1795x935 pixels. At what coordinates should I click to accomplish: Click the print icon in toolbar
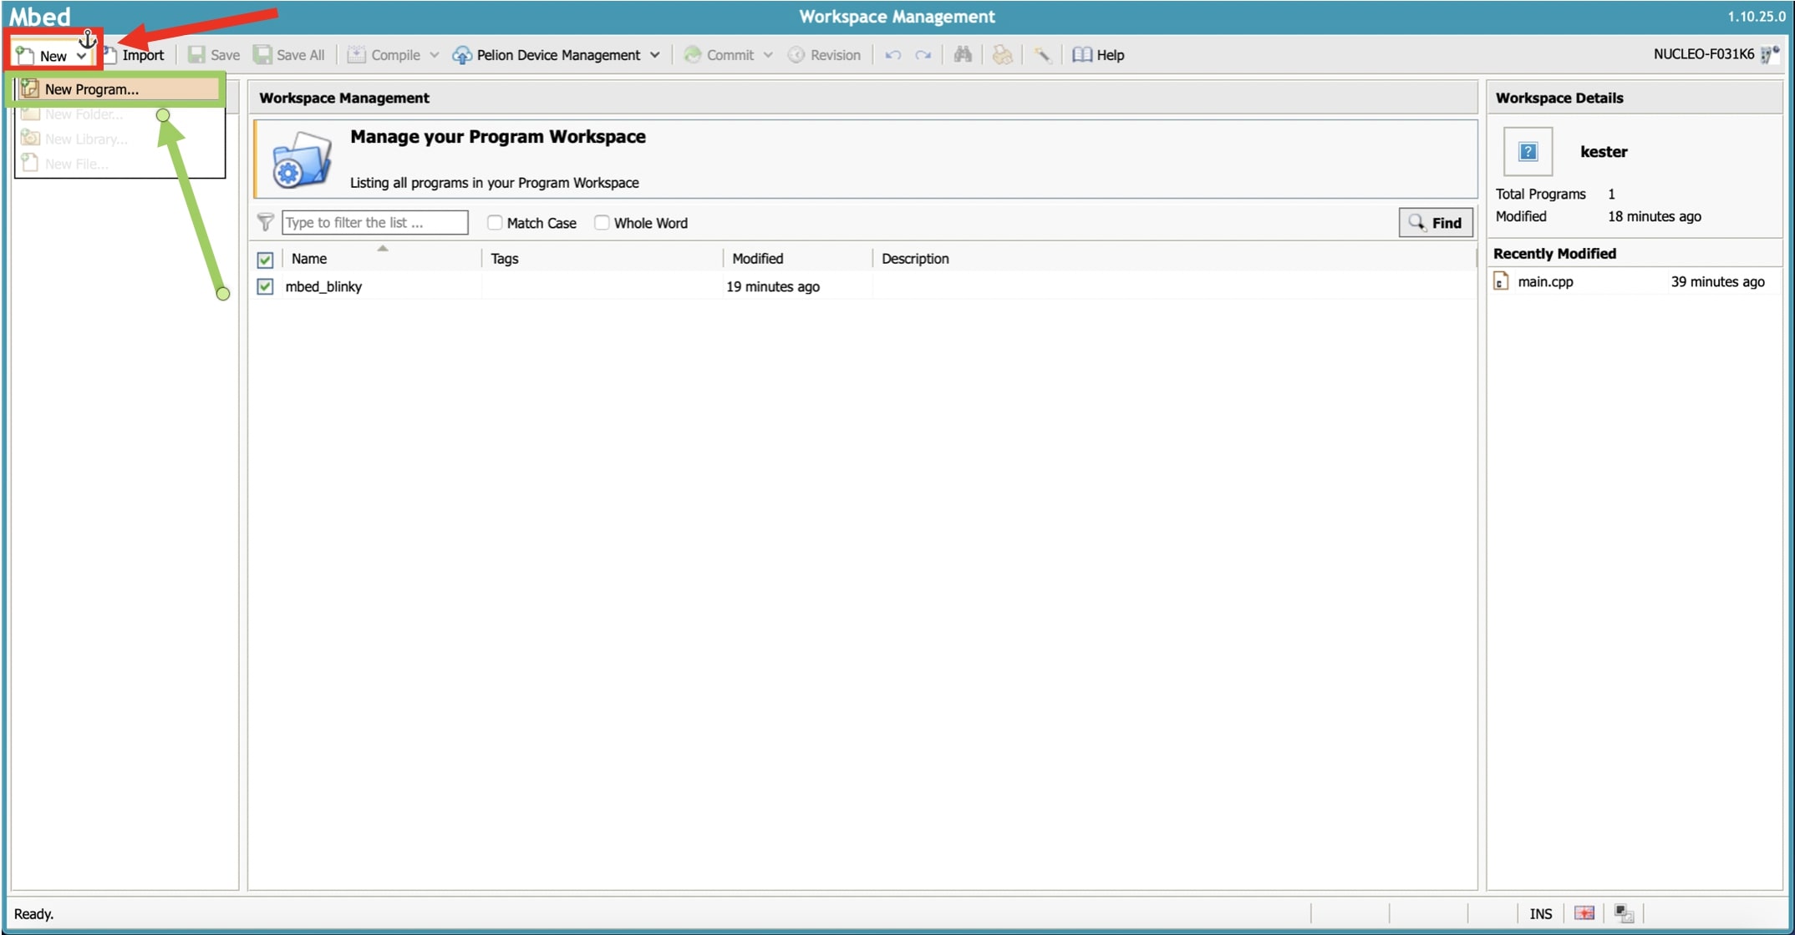click(x=1002, y=55)
